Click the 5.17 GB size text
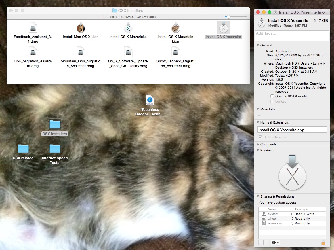 [x=320, y=20]
